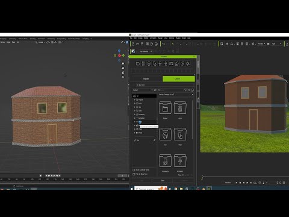
Task: Enable Show Subfolder Items checkbox
Action: [x=134, y=170]
